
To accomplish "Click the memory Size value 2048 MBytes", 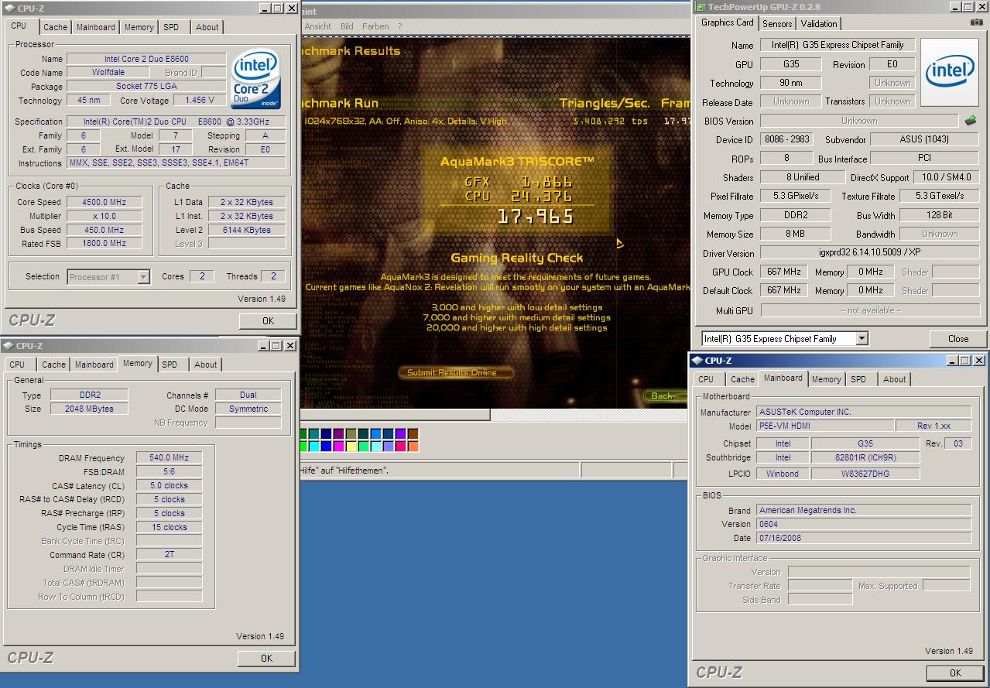I will click(x=90, y=409).
